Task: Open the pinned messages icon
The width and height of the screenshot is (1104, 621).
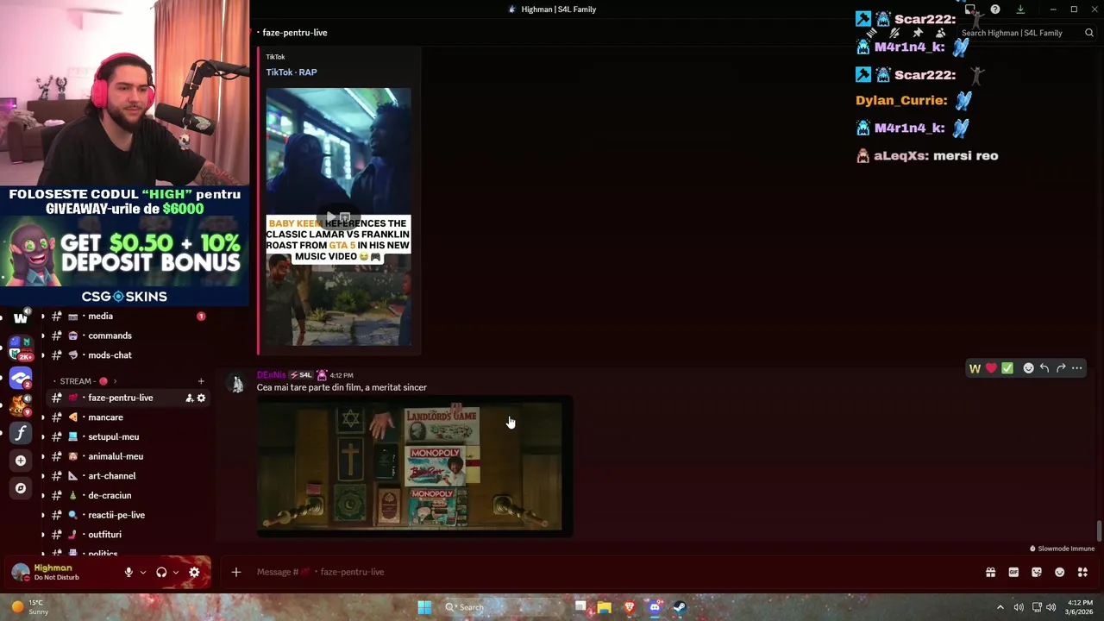Action: pos(918,33)
